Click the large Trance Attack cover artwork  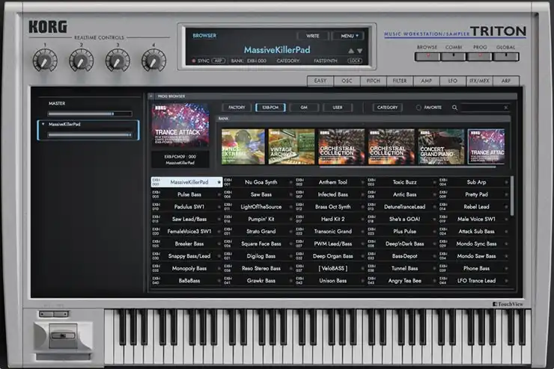pyautogui.click(x=180, y=125)
